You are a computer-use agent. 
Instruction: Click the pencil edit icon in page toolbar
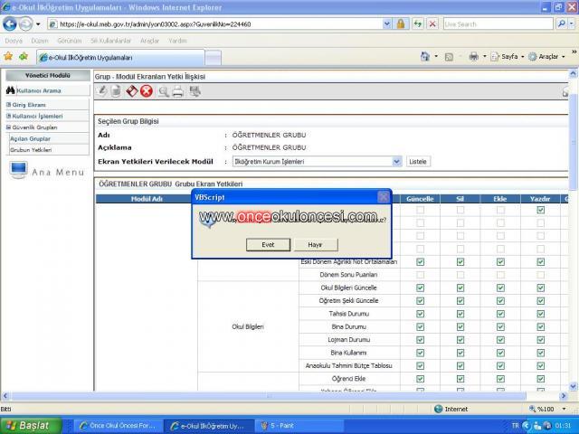point(102,90)
